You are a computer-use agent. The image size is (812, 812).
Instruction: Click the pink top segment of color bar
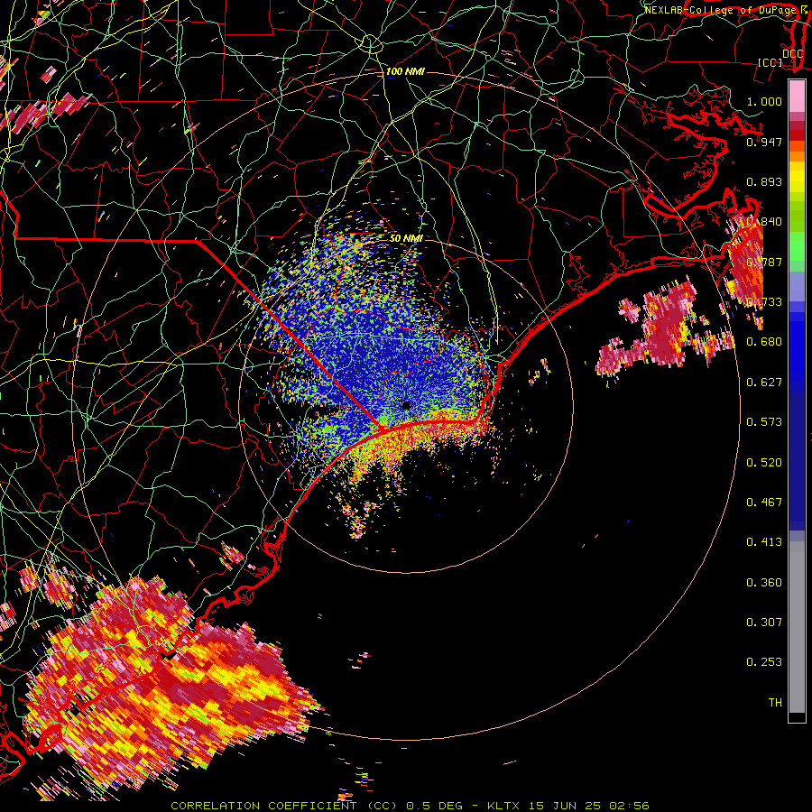[797, 96]
